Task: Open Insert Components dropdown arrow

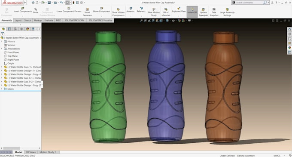Action: [22, 16]
